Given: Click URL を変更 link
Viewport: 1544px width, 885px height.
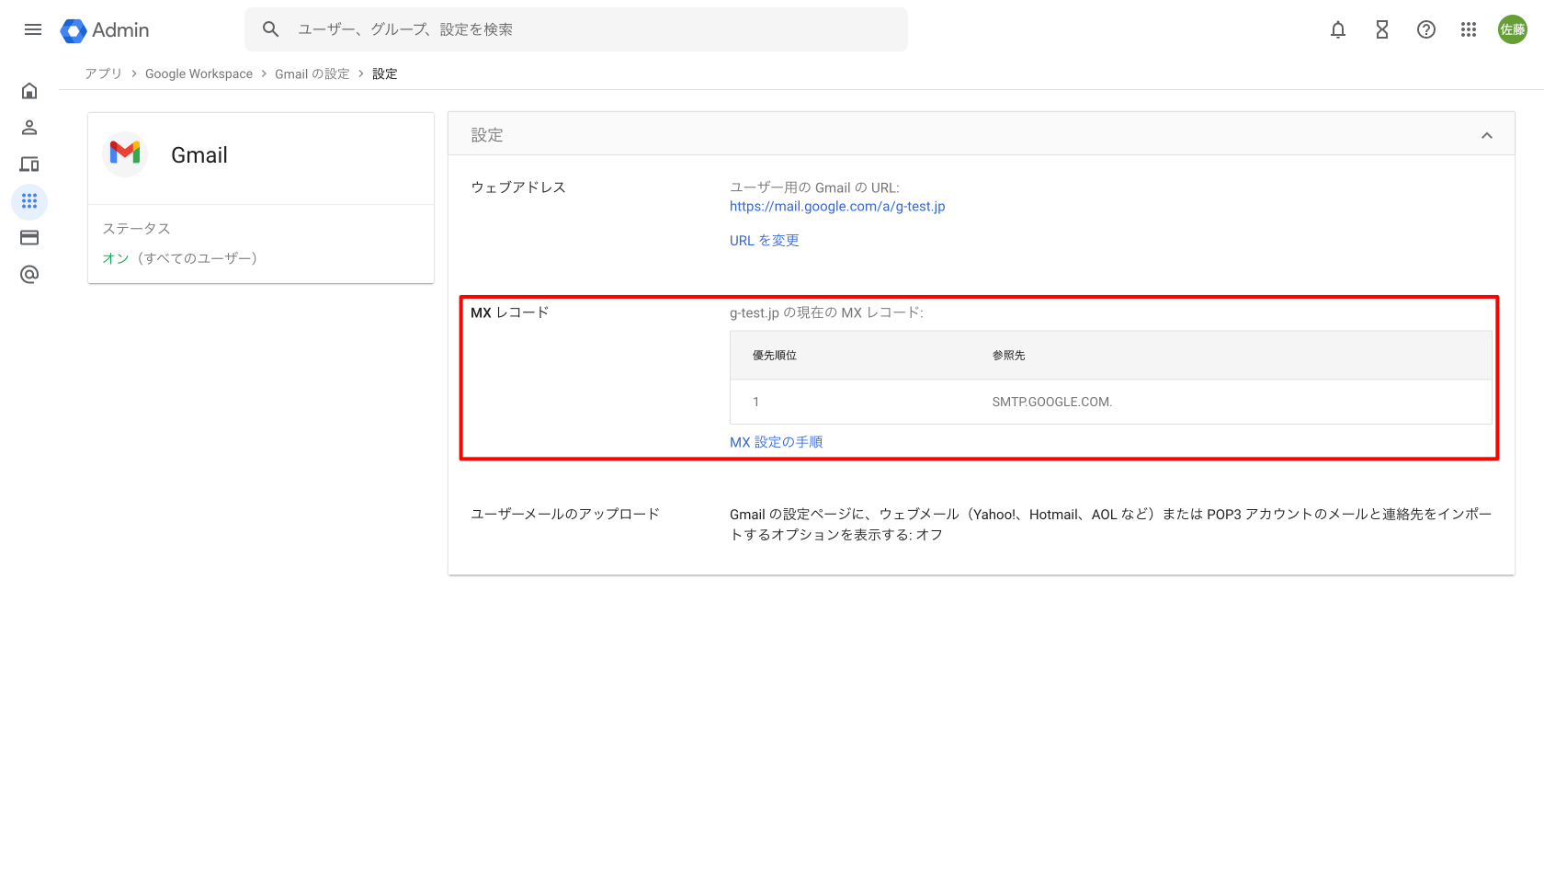Looking at the screenshot, I should point(765,240).
